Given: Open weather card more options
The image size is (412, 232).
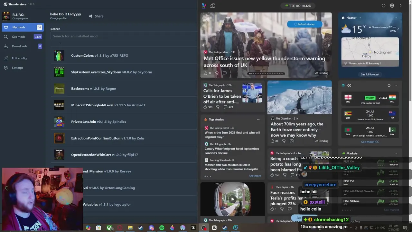Looking at the screenshot, I should coord(396,18).
